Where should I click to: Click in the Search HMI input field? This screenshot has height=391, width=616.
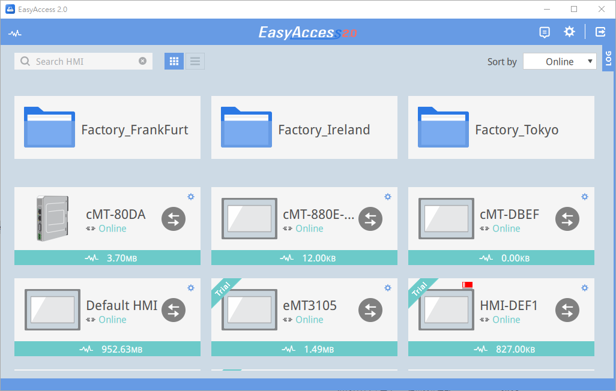click(83, 61)
